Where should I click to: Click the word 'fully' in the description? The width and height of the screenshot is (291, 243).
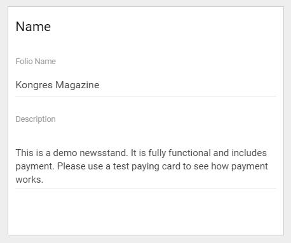pyautogui.click(x=157, y=154)
